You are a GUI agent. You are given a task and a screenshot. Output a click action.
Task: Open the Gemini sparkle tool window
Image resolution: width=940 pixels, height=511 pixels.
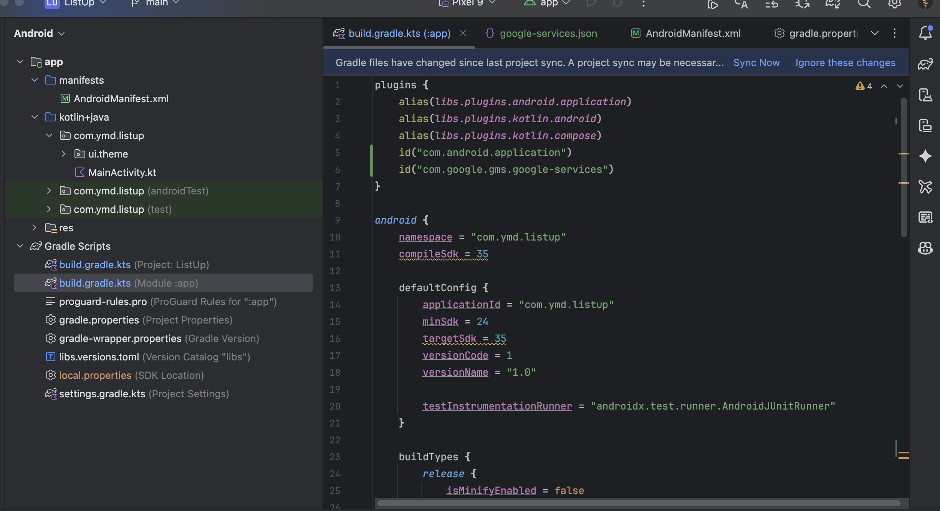point(925,156)
